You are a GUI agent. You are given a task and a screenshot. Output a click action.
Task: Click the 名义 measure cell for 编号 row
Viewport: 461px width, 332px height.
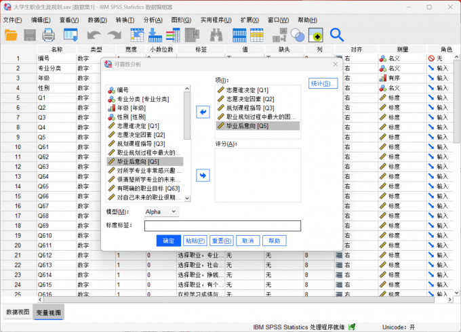point(402,58)
